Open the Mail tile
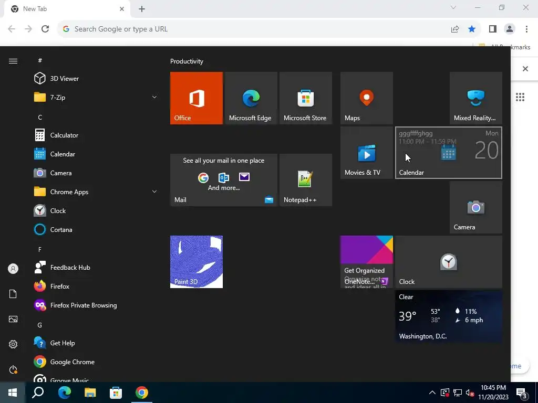Image resolution: width=538 pixels, height=403 pixels. click(224, 180)
